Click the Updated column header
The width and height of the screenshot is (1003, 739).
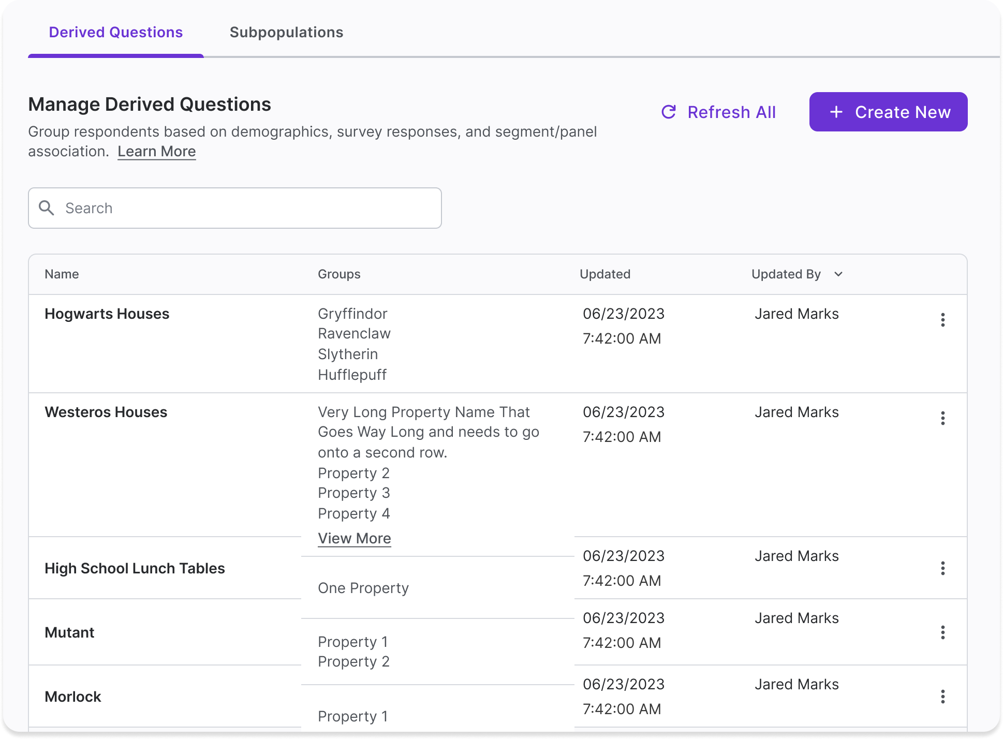[x=605, y=274]
